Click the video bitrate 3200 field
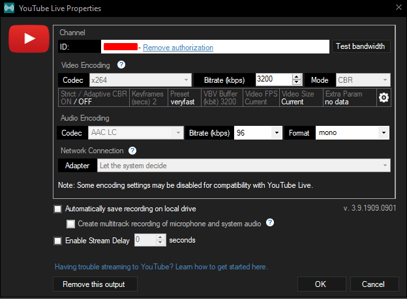The height and width of the screenshot is (300, 407). click(274, 80)
